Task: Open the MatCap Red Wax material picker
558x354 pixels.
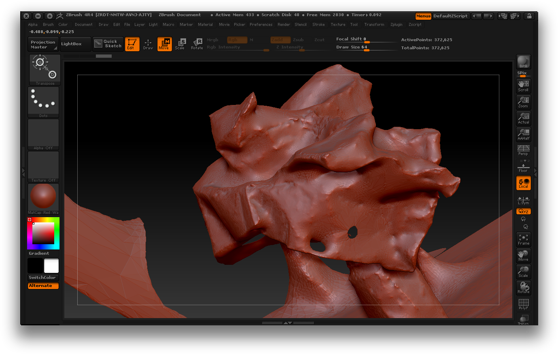Action: point(43,199)
